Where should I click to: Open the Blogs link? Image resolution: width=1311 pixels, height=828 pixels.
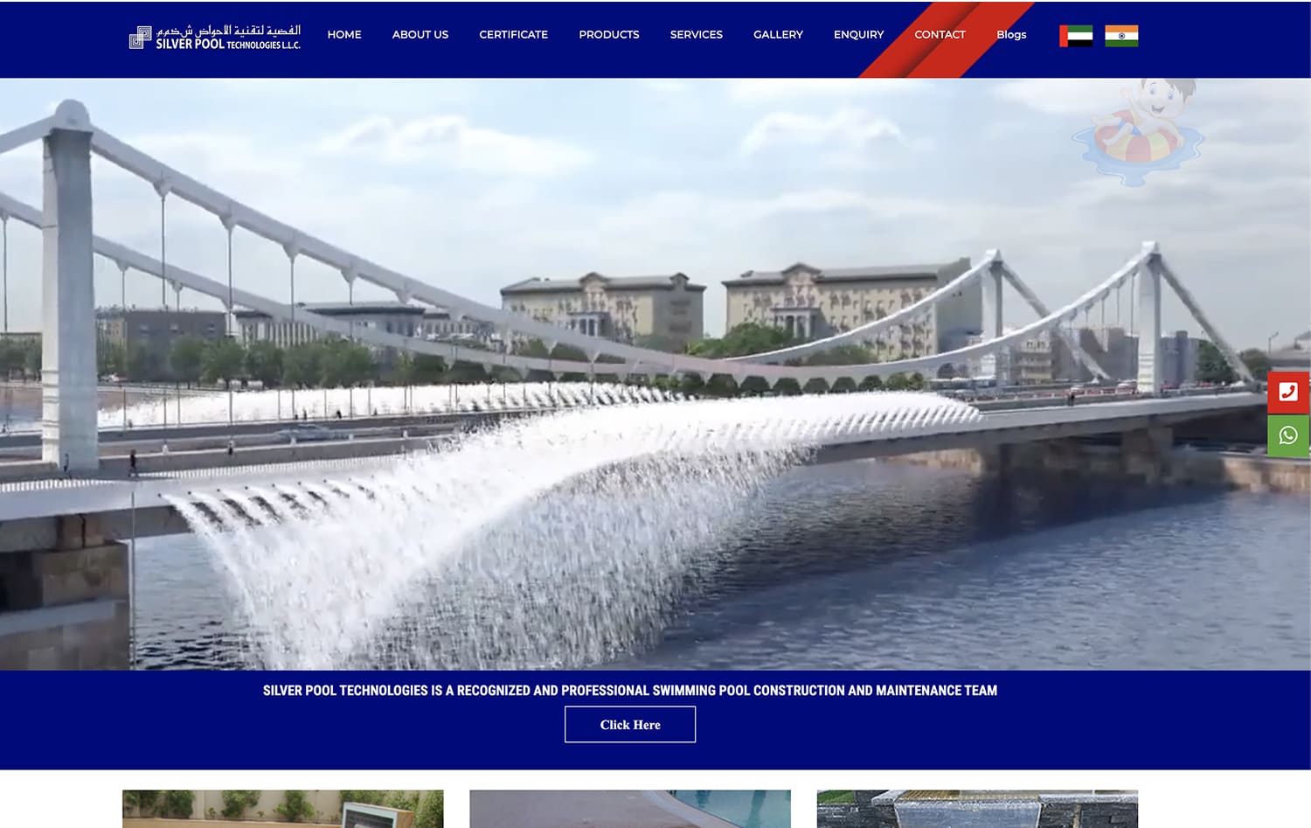click(x=1011, y=35)
